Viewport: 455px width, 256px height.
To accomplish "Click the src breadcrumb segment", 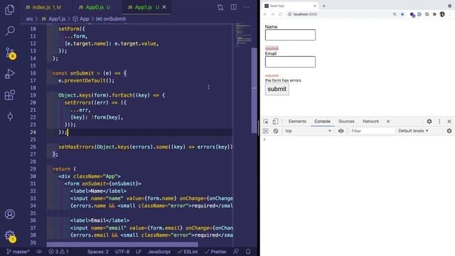I will [30, 19].
